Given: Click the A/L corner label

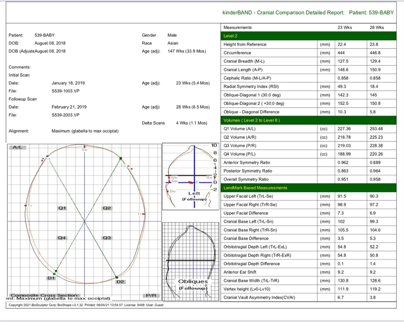Looking at the screenshot, I should (17, 147).
